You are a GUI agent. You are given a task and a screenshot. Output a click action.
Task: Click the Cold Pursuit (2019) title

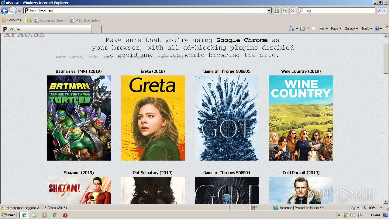click(x=301, y=173)
